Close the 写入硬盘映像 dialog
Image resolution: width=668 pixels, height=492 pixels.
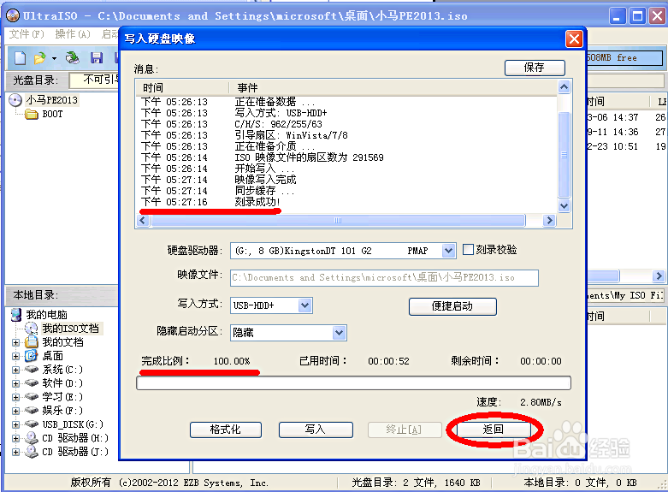point(574,39)
